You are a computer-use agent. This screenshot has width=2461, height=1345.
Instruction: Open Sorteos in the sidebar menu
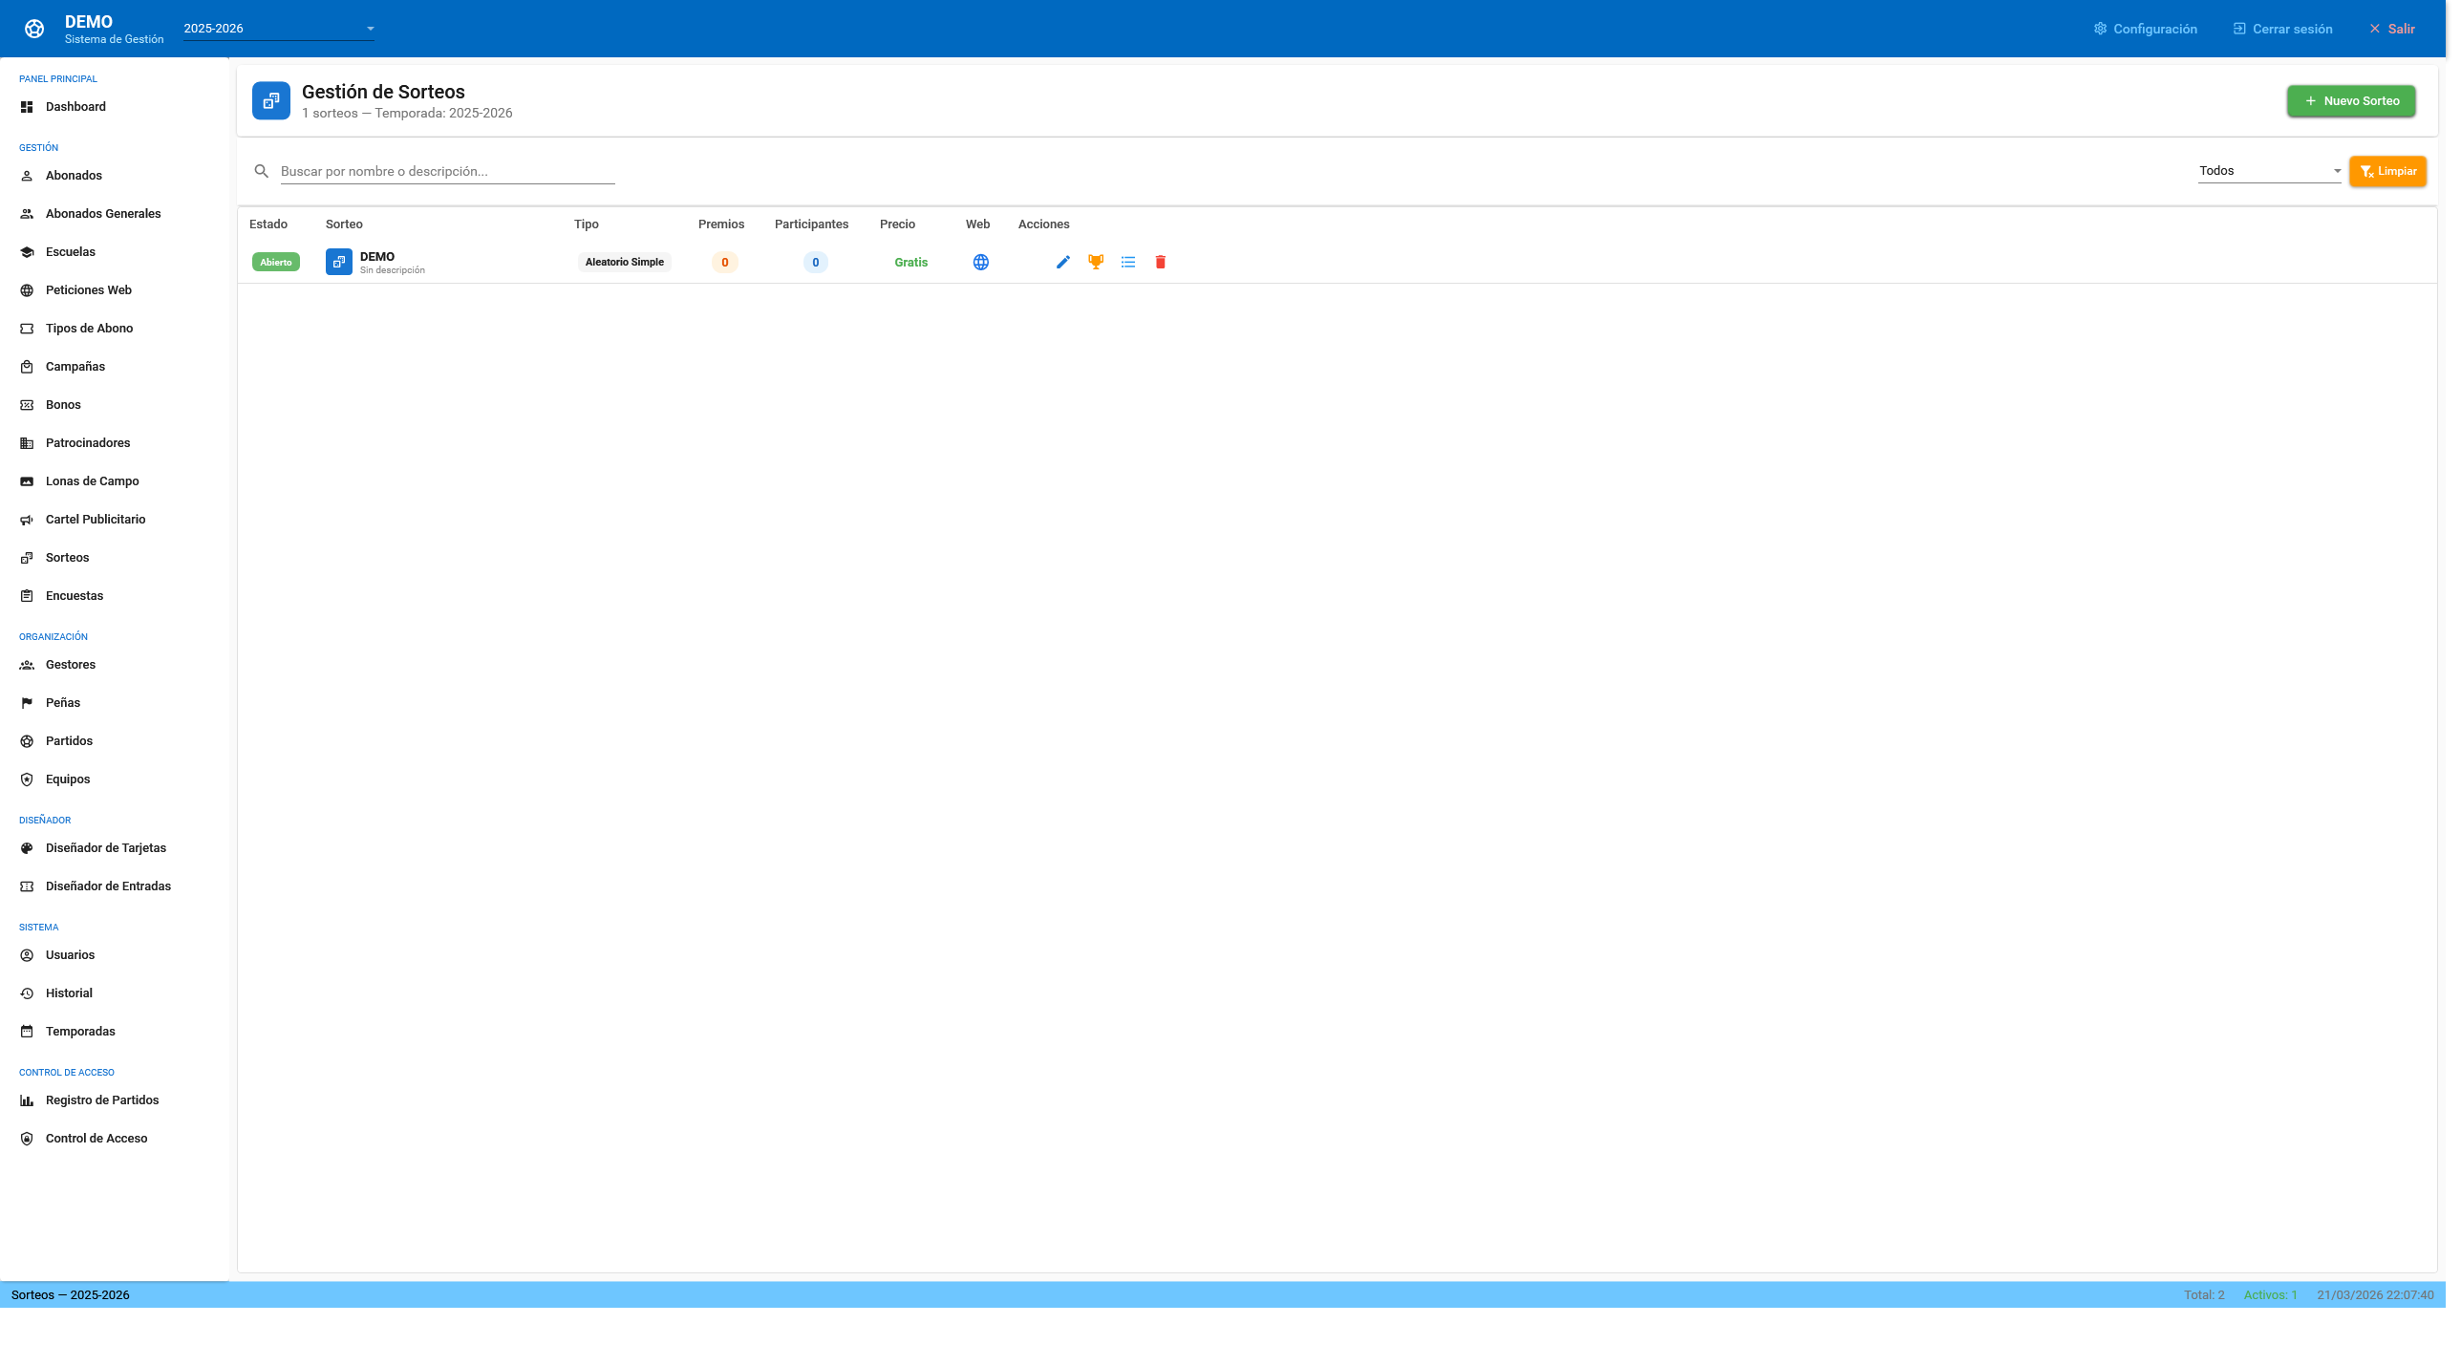tap(67, 557)
